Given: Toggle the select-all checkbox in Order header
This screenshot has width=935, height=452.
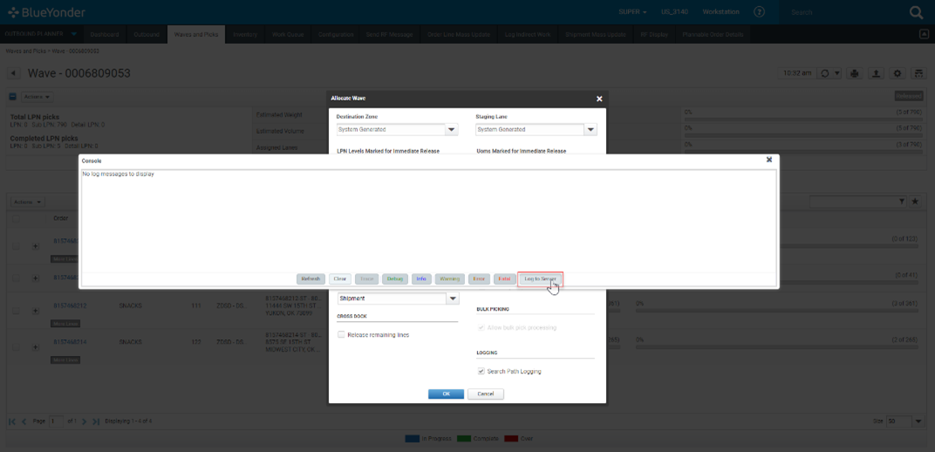Looking at the screenshot, I should 16,218.
